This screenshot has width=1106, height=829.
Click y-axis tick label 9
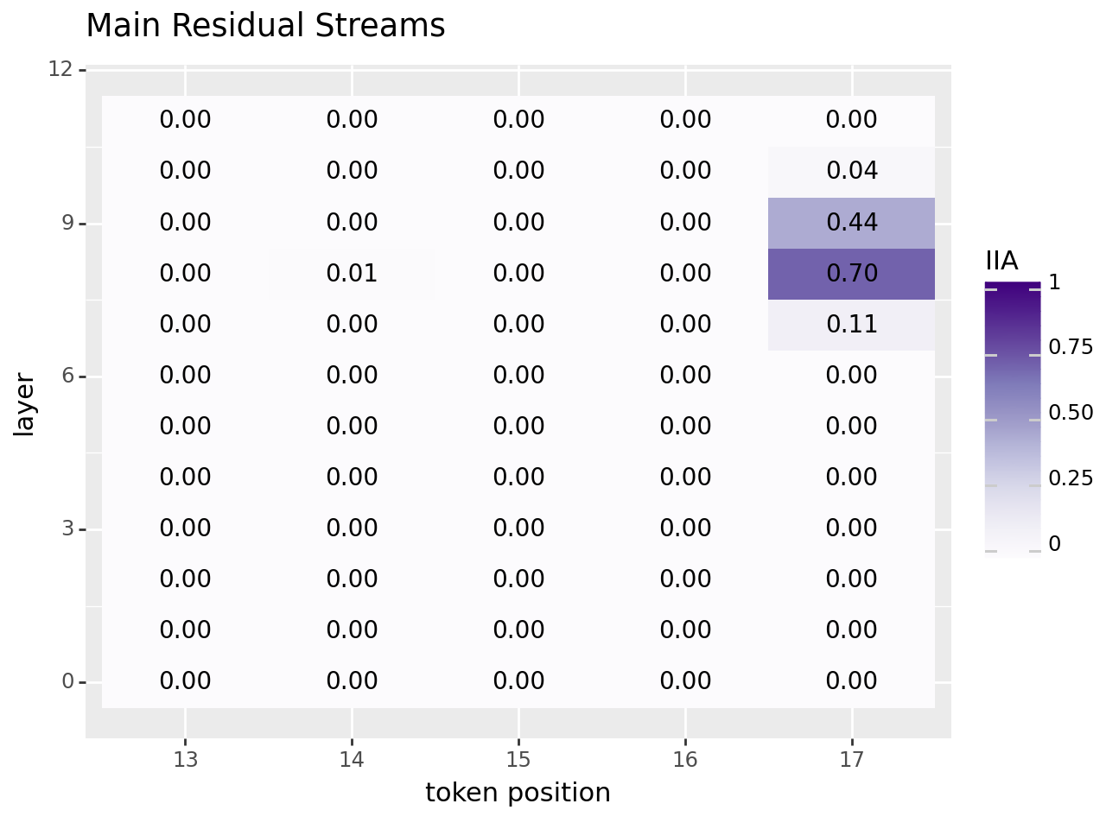pos(67,223)
